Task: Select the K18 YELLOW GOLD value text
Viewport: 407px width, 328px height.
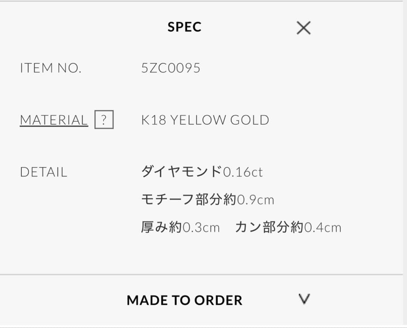Action: click(x=205, y=120)
